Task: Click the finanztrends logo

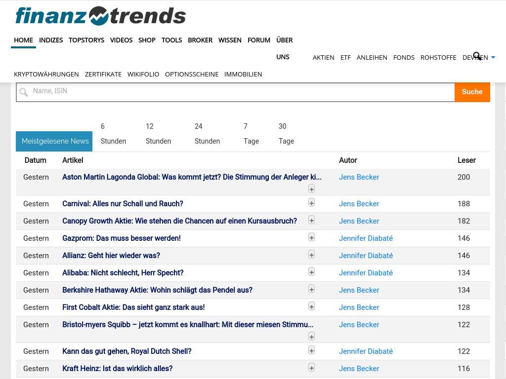Action: pyautogui.click(x=100, y=16)
